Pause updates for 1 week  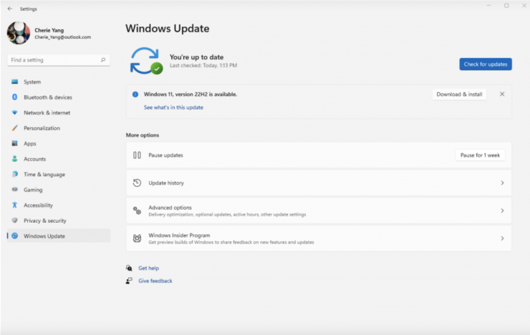(480, 155)
